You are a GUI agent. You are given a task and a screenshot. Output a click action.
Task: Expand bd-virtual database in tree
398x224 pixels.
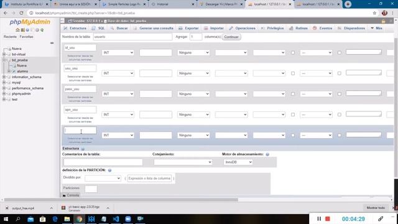[4, 54]
